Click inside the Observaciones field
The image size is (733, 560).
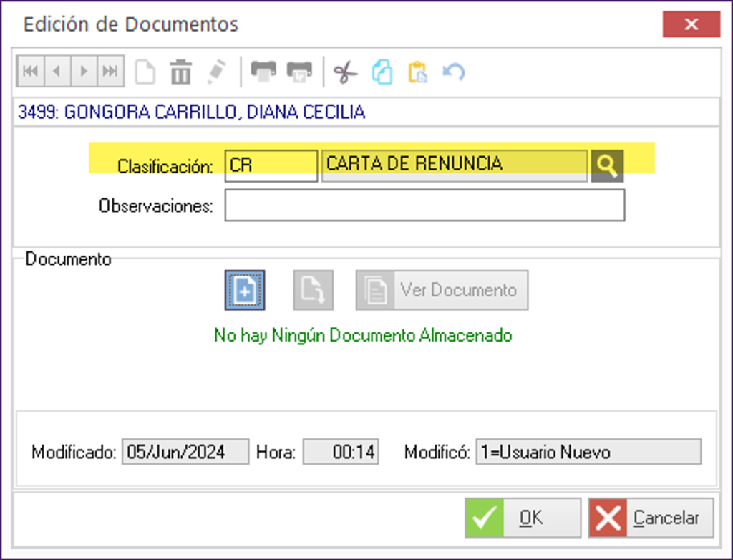[424, 205]
